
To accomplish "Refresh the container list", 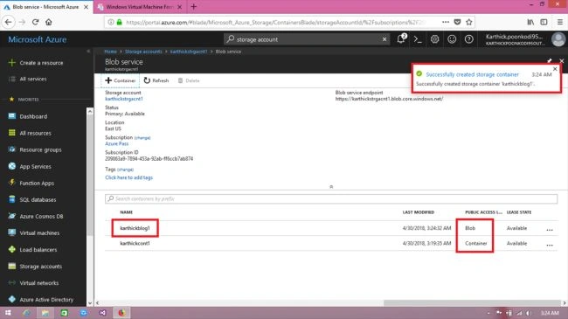I will [156, 80].
